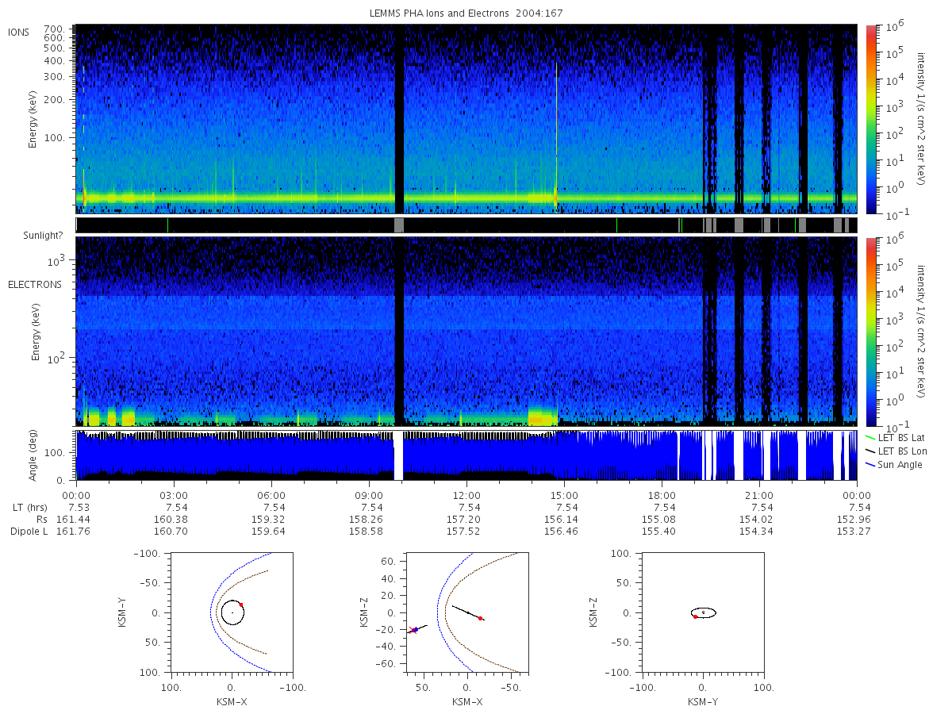Click the 200. tick on ions energy axis
Viewport: 952px width, 714px height.
[55, 101]
